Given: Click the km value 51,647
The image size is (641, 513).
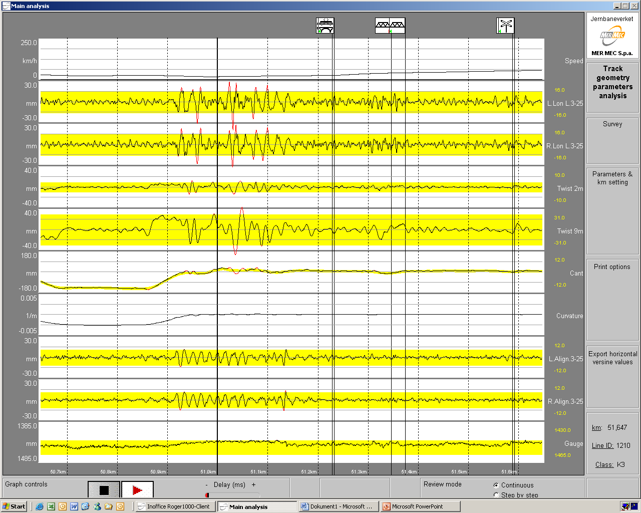Looking at the screenshot, I should tap(617, 428).
